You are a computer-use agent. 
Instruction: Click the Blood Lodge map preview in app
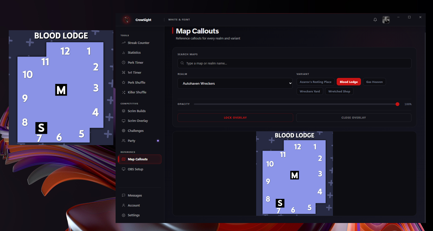pos(294,174)
